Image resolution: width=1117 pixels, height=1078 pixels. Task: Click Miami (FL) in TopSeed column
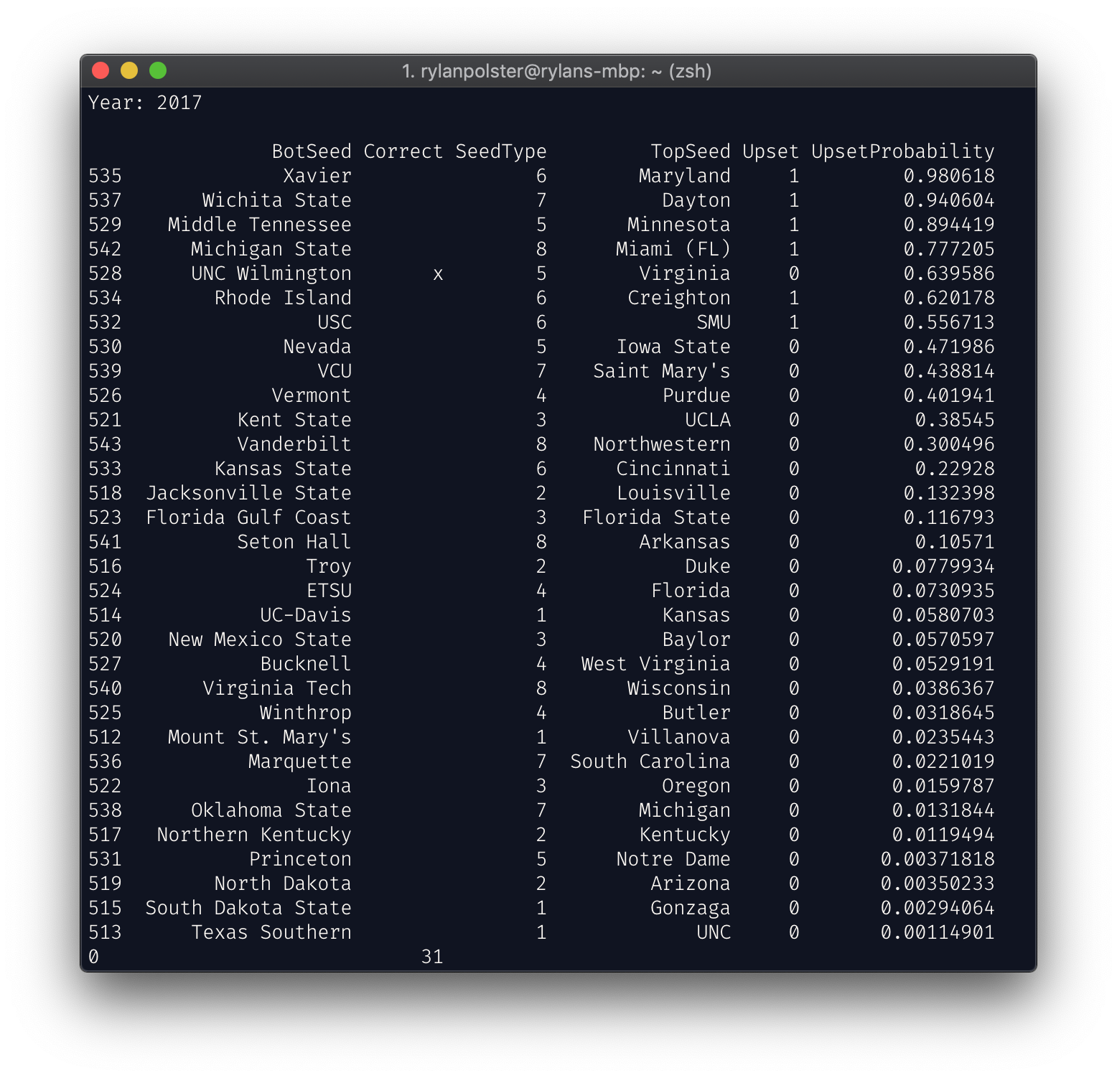click(x=673, y=249)
